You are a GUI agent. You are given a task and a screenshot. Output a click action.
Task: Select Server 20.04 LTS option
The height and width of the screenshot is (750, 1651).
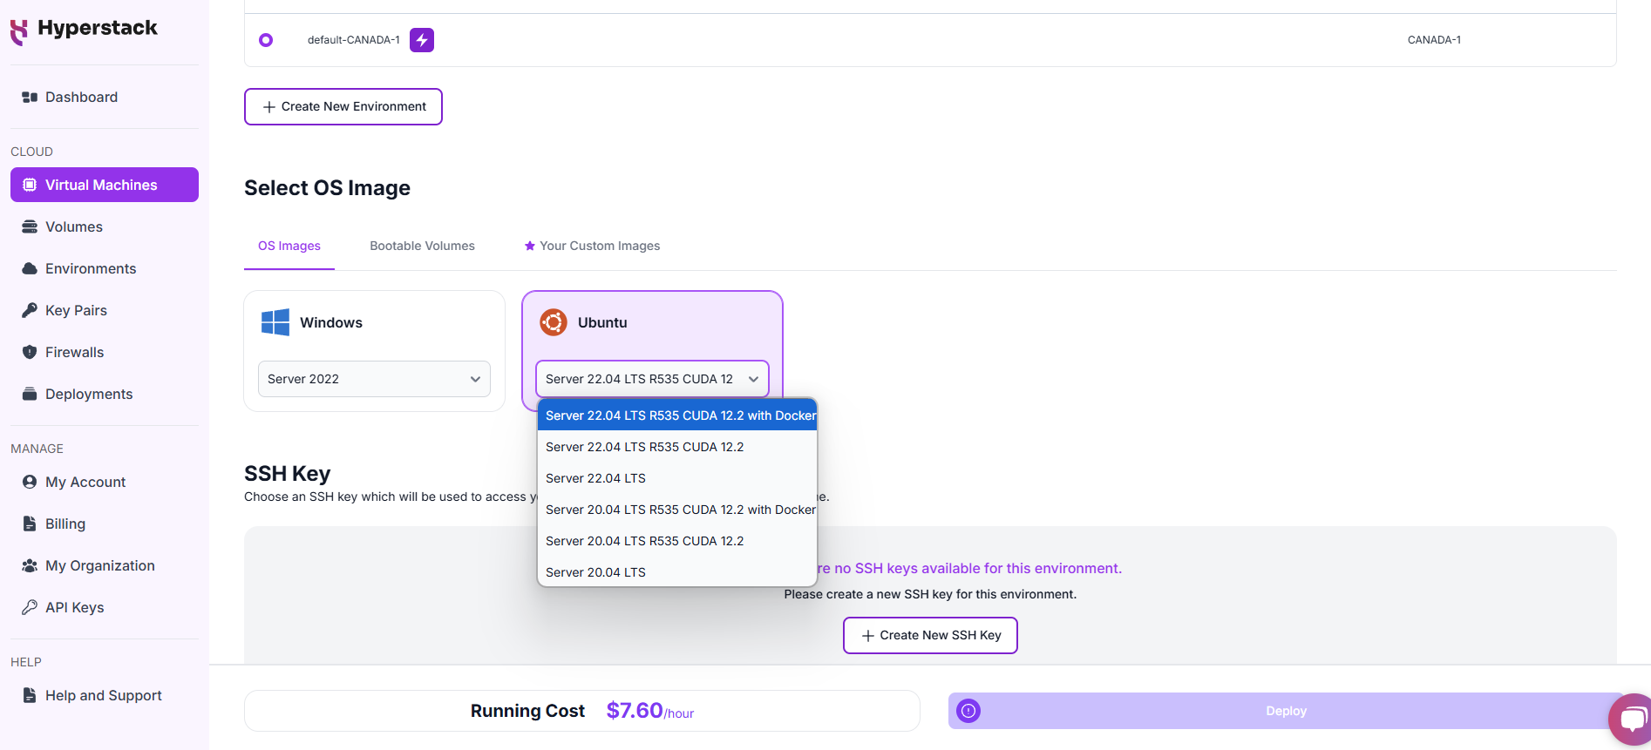pos(595,572)
